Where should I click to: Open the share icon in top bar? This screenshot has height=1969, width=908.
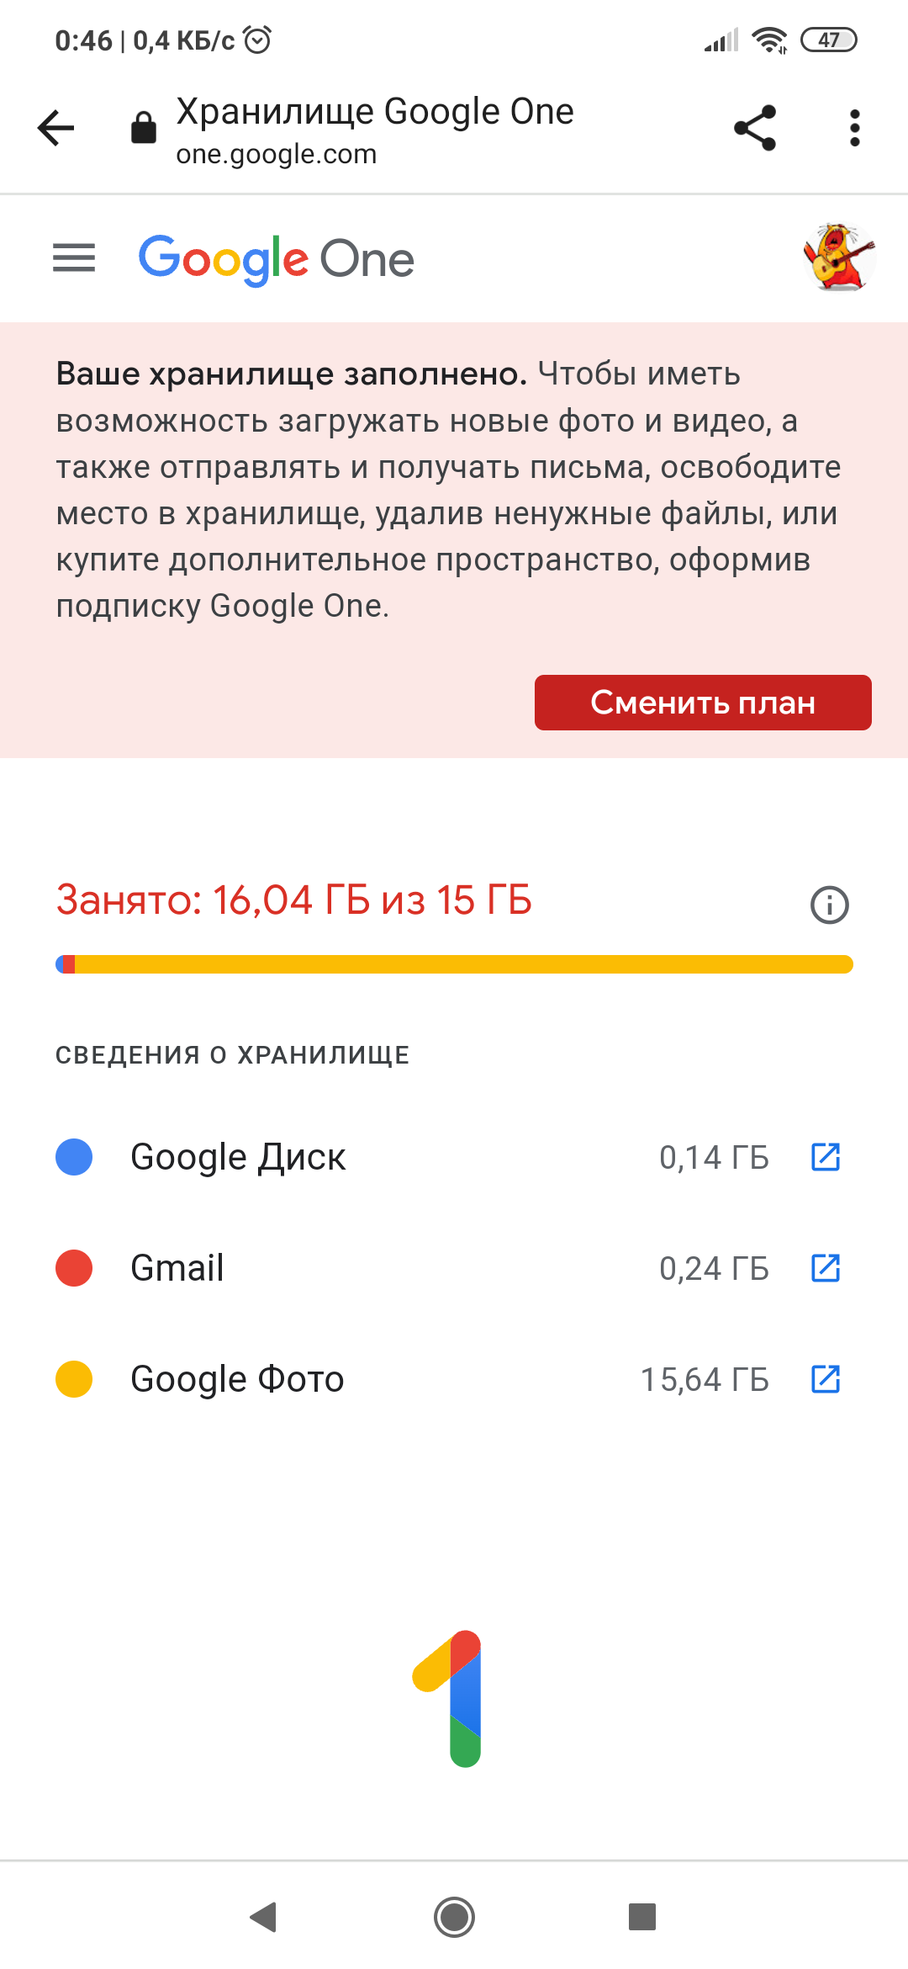[x=755, y=128]
